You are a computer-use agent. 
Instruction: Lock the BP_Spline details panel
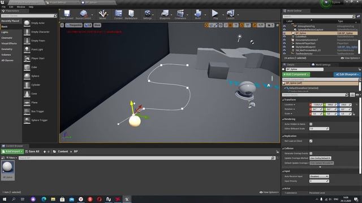click(x=359, y=69)
